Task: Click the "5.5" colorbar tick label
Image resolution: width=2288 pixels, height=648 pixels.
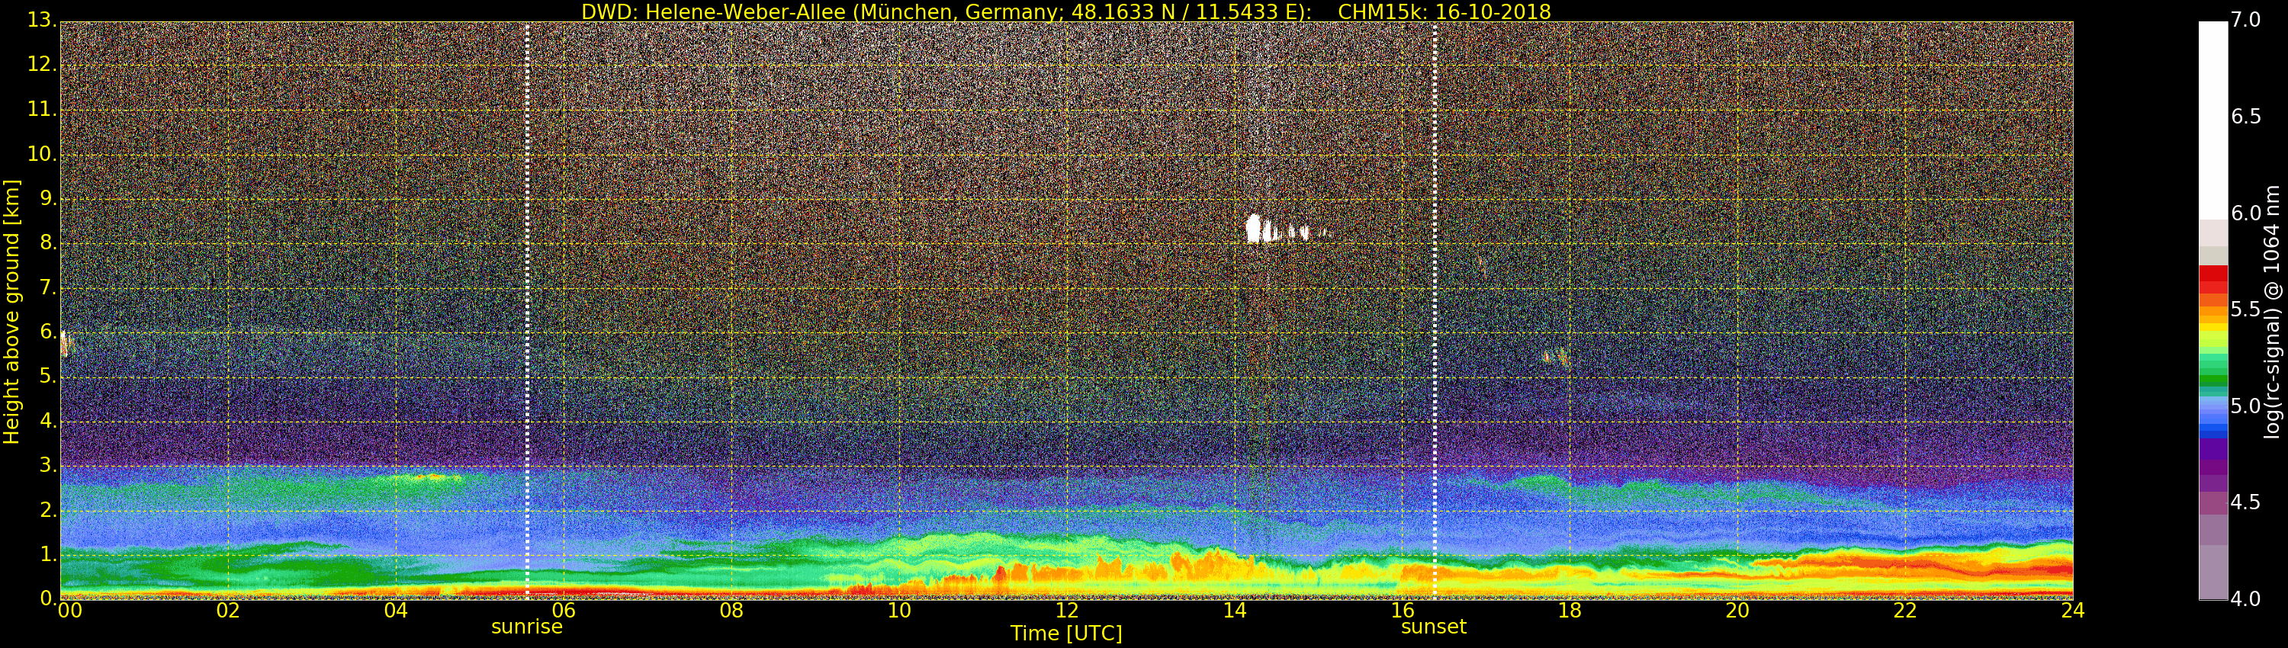Action: tap(2245, 310)
